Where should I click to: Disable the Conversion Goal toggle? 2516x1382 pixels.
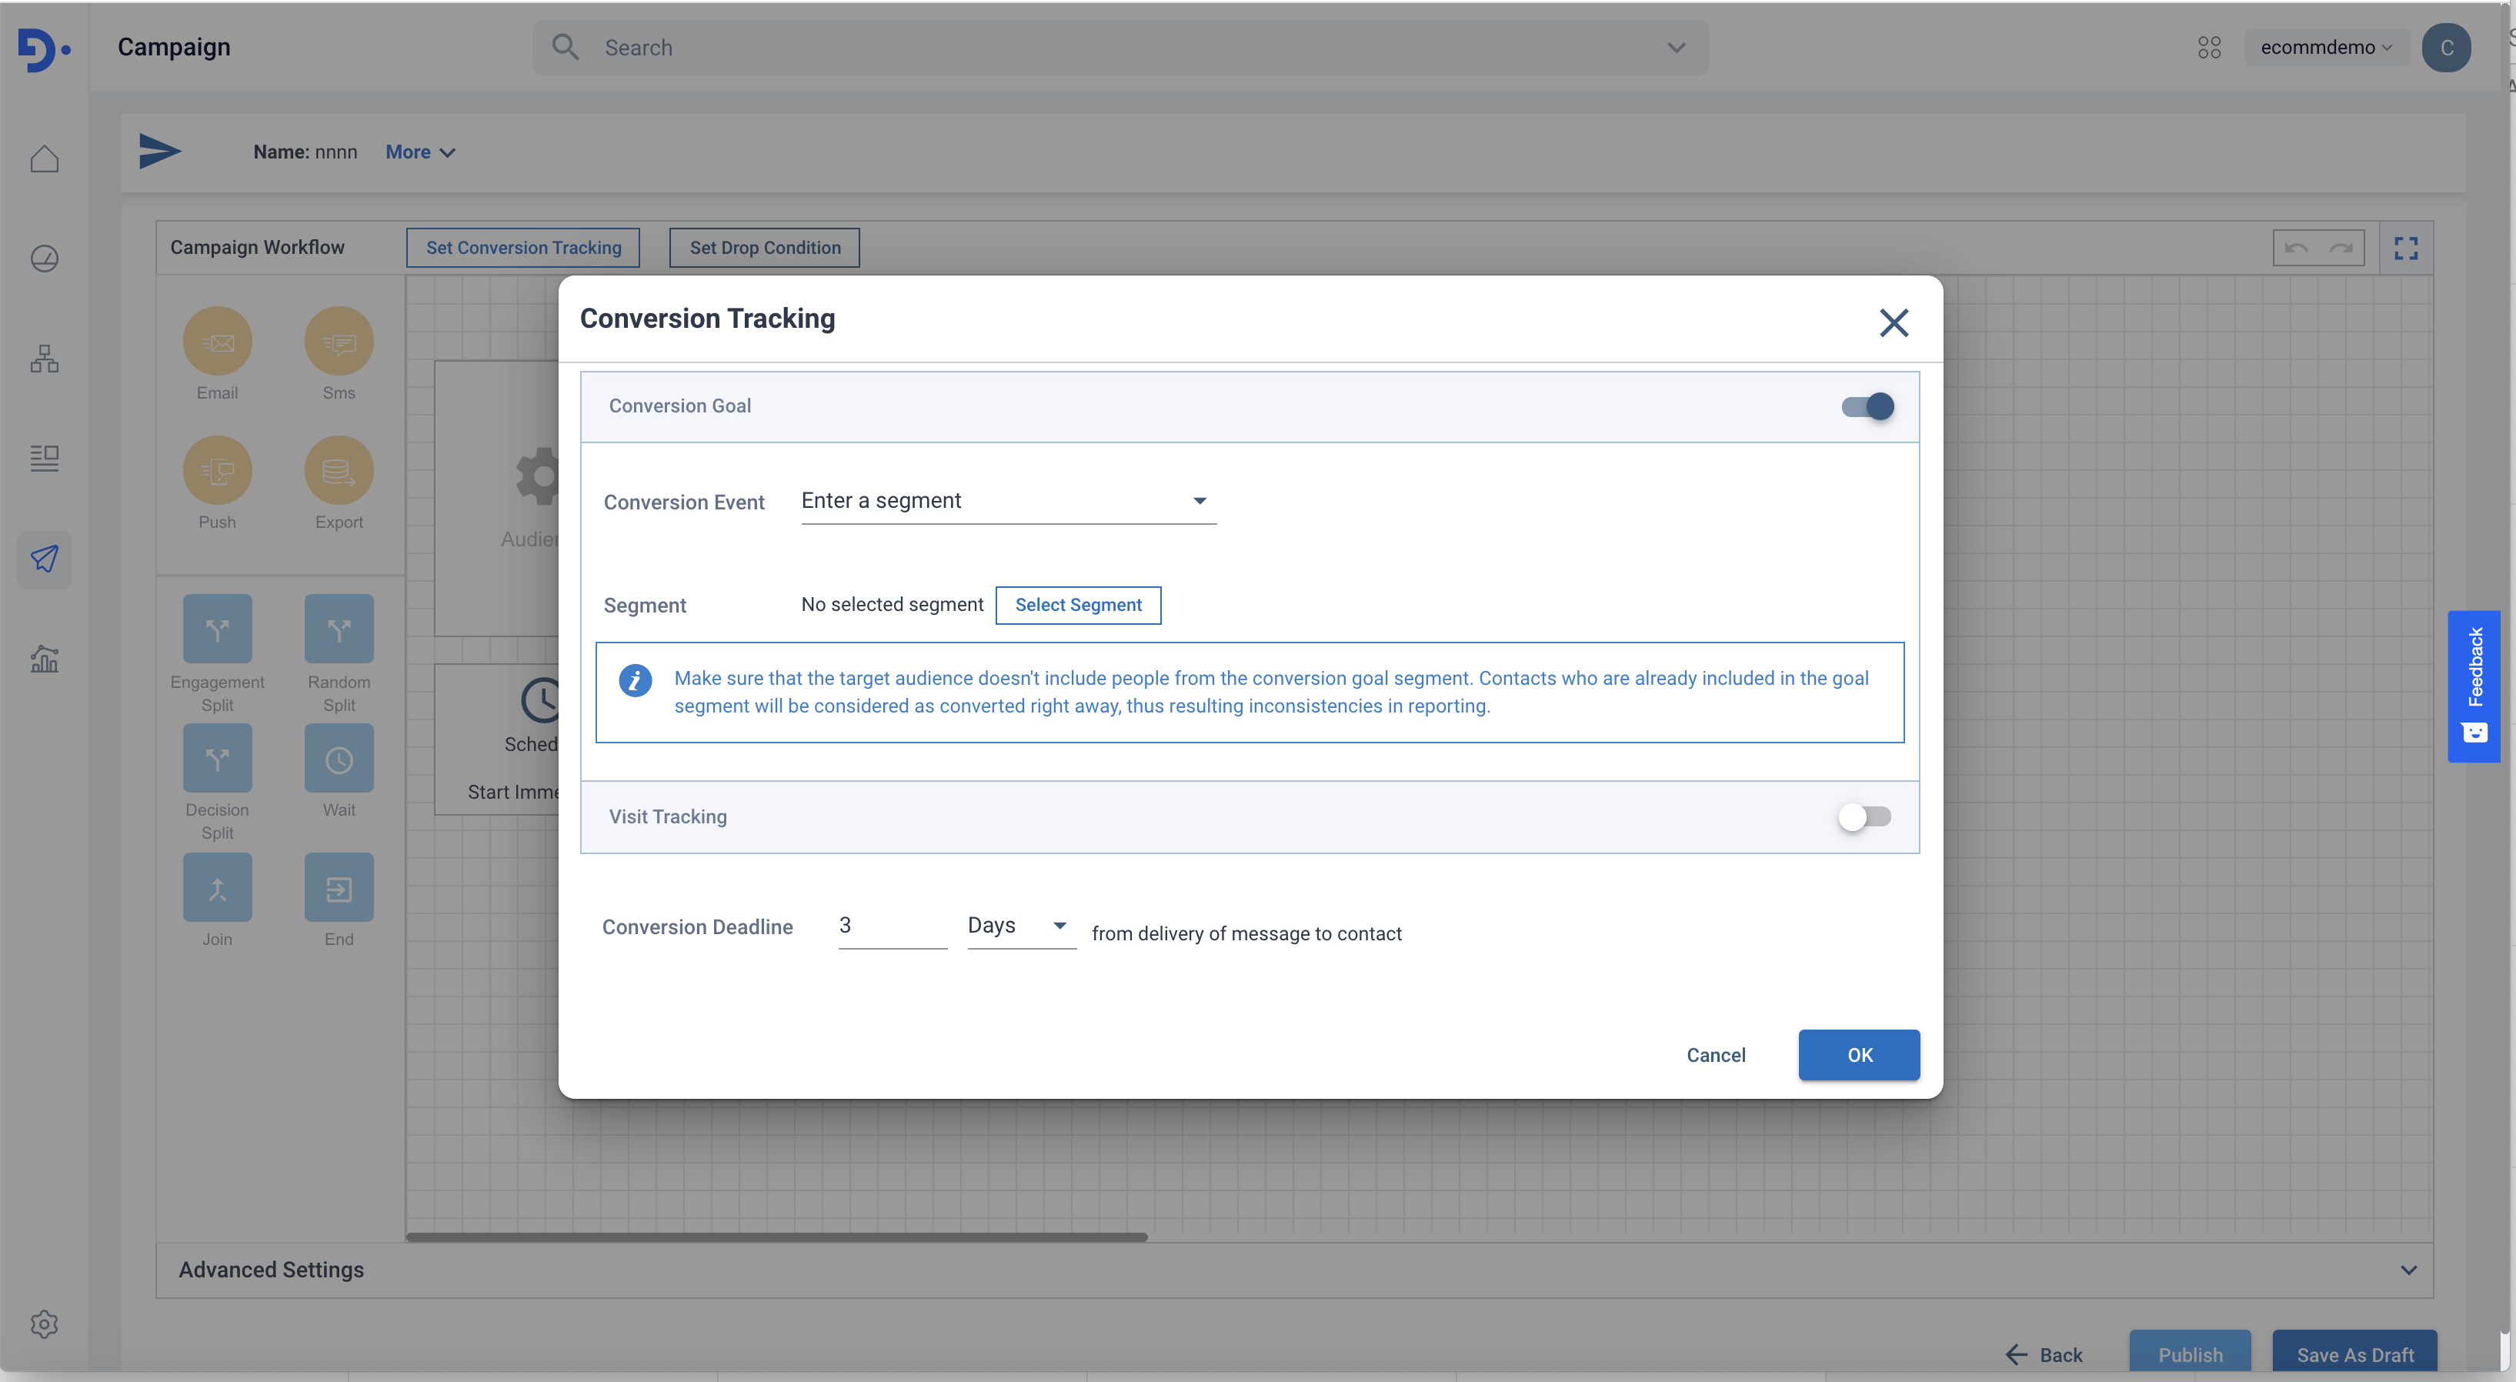[1867, 406]
